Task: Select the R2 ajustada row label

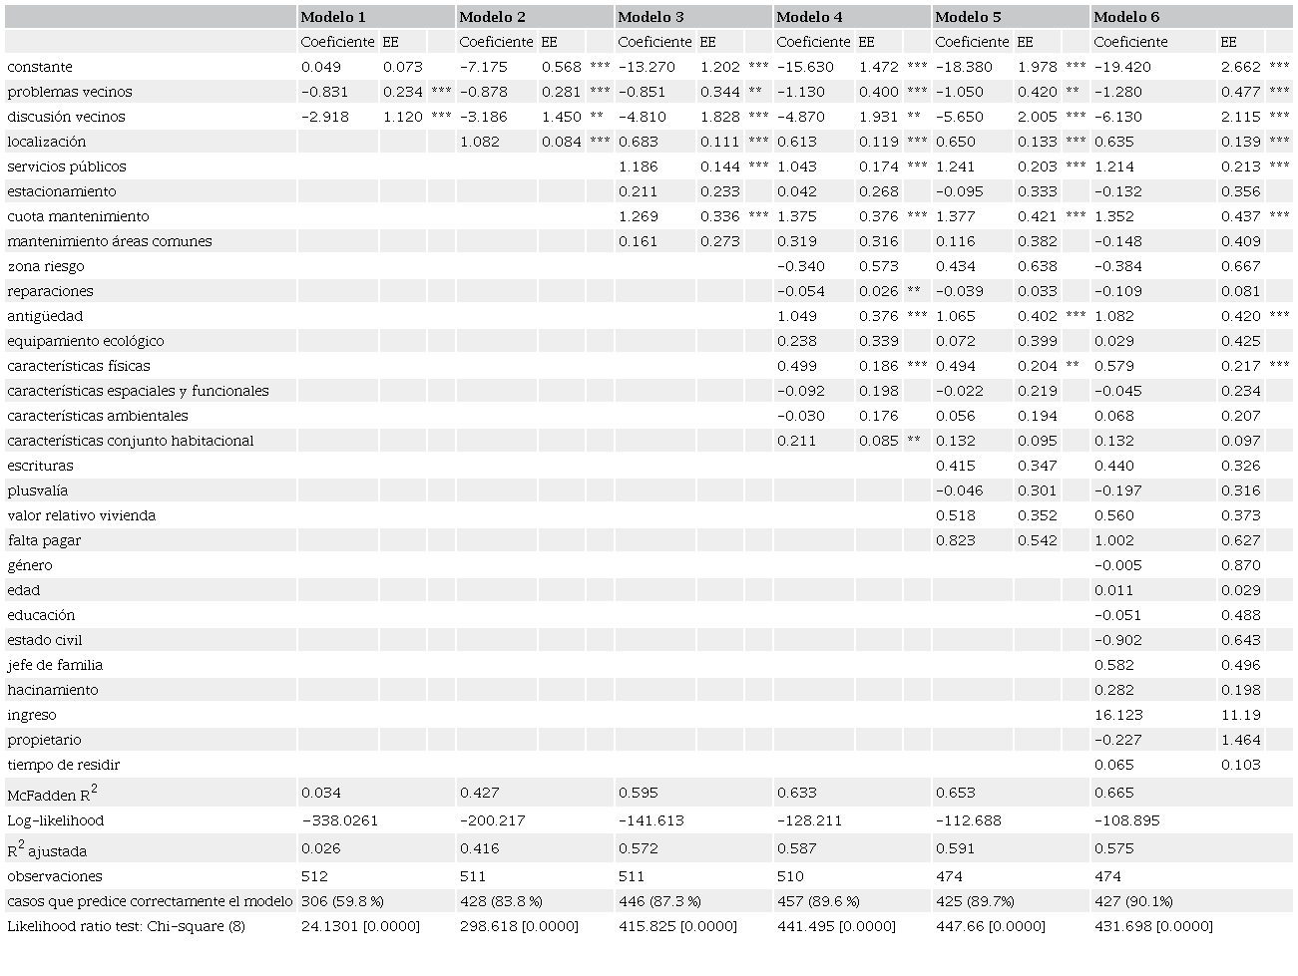Action: coord(47,849)
